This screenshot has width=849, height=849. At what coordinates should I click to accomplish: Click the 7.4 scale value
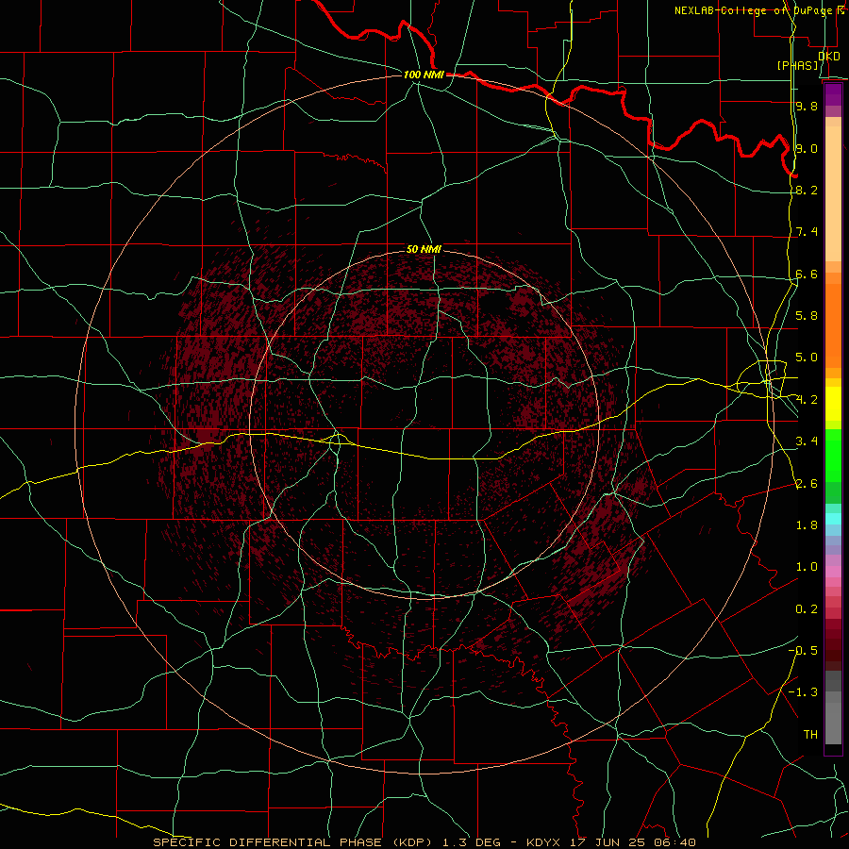[x=807, y=232]
